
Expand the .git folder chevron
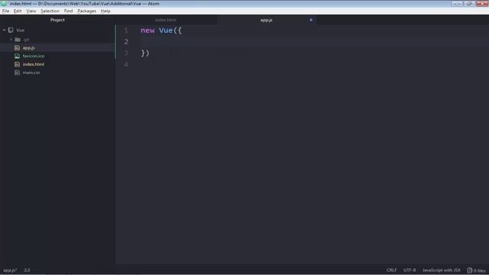(11, 40)
